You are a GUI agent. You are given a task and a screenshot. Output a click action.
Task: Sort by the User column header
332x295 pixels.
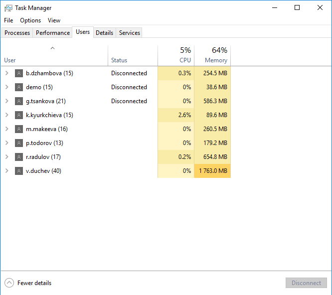[54, 56]
